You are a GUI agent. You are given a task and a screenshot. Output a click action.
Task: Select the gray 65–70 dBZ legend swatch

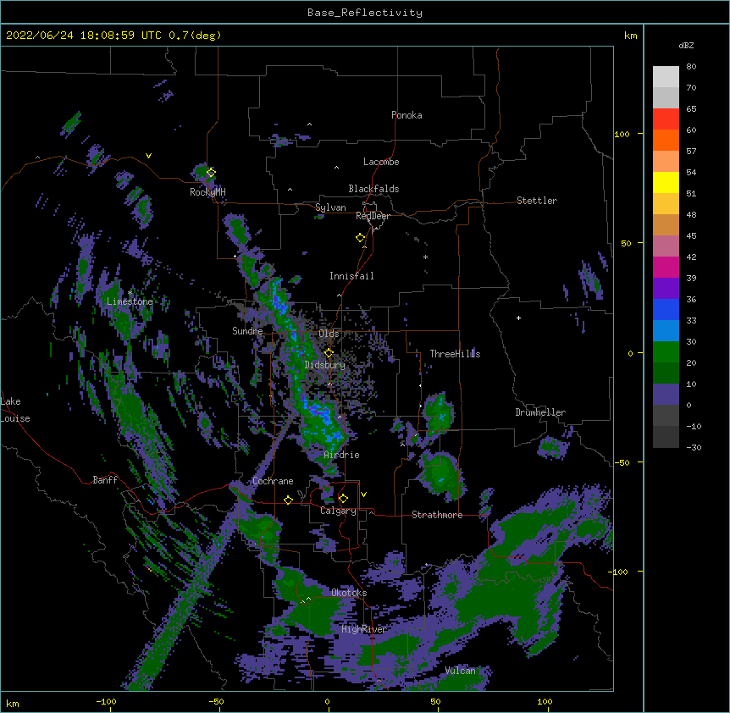pyautogui.click(x=666, y=97)
